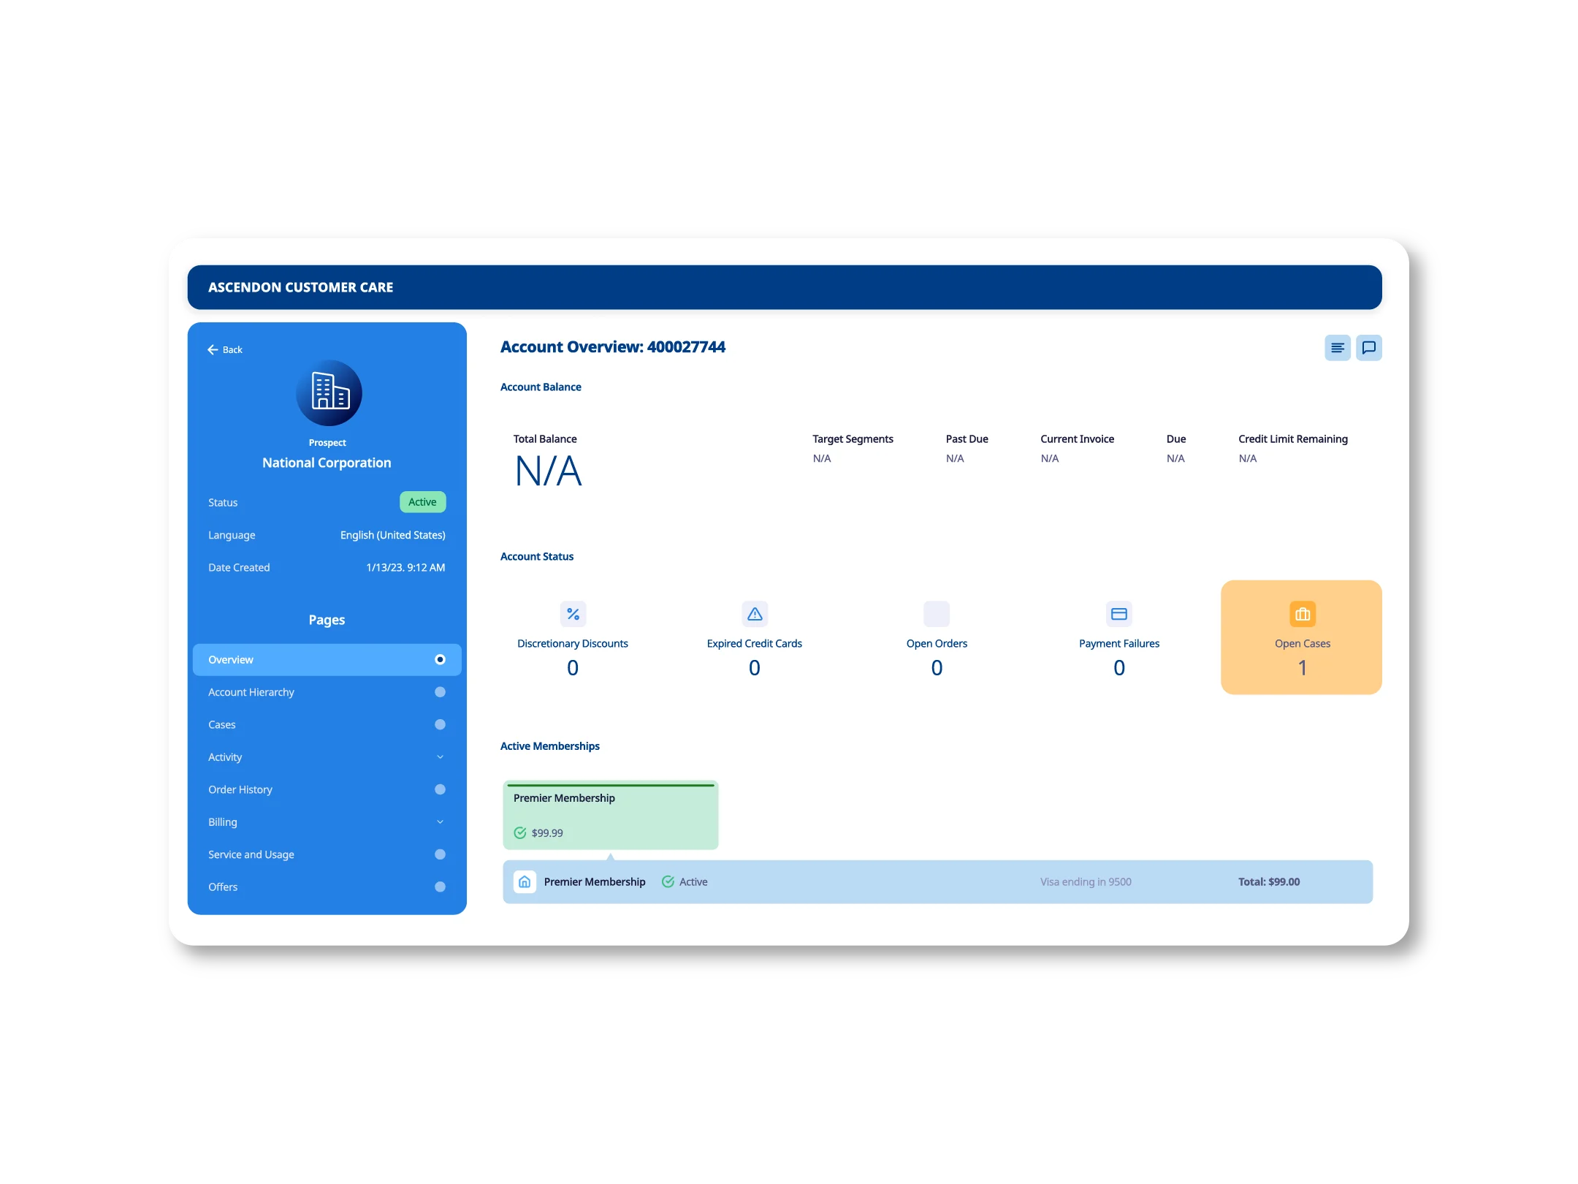Click the Expired Credit Cards warning icon

tap(754, 614)
